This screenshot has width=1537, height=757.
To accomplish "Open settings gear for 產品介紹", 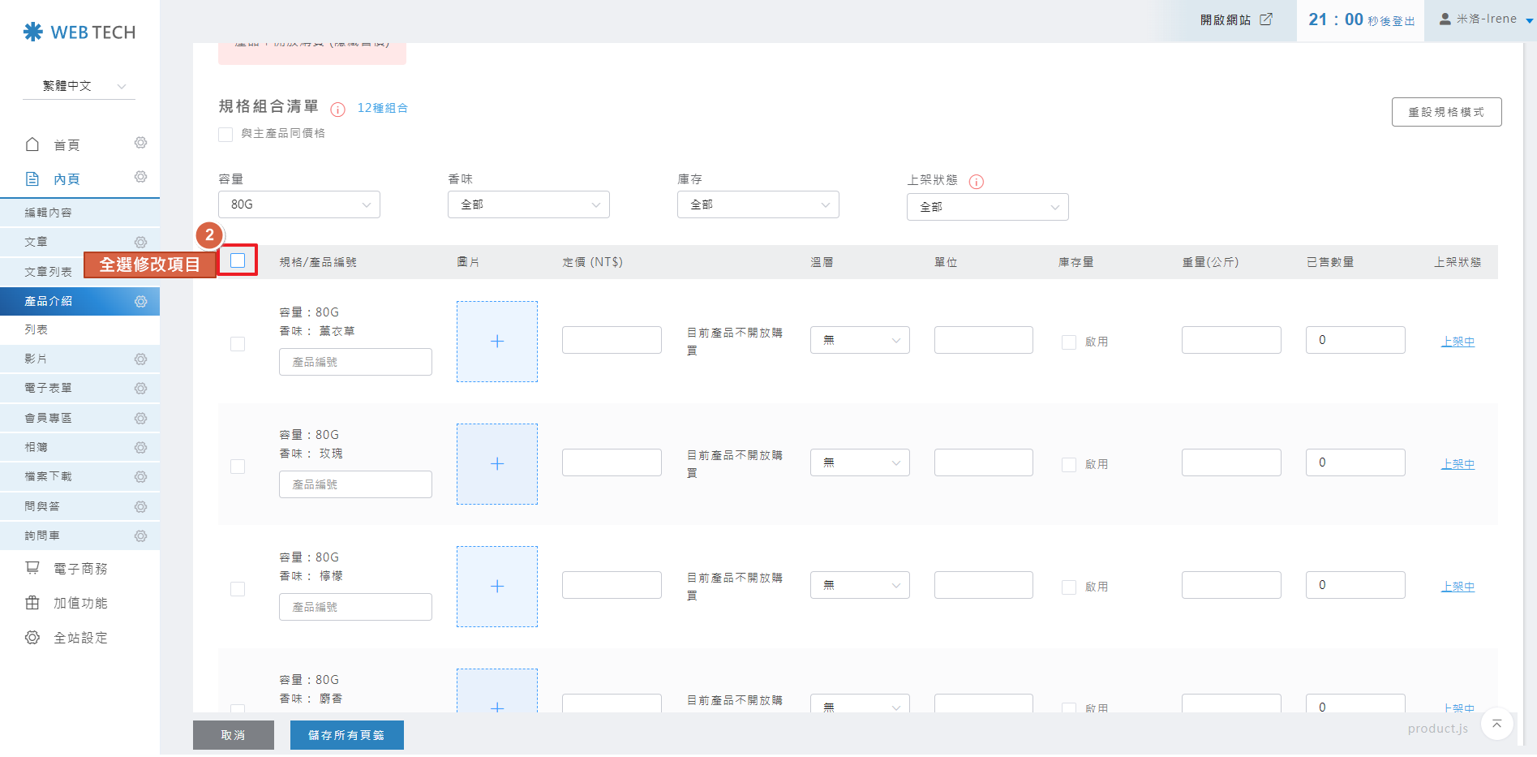I will pyautogui.click(x=140, y=302).
